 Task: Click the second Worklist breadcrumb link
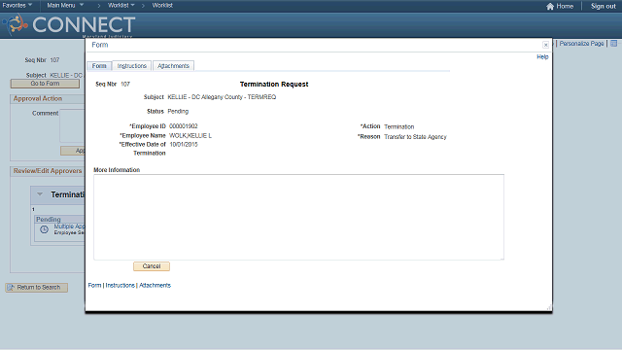coord(162,5)
